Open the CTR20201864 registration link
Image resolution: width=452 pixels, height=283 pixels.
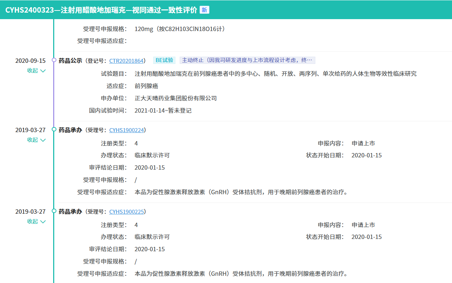pyautogui.click(x=127, y=61)
